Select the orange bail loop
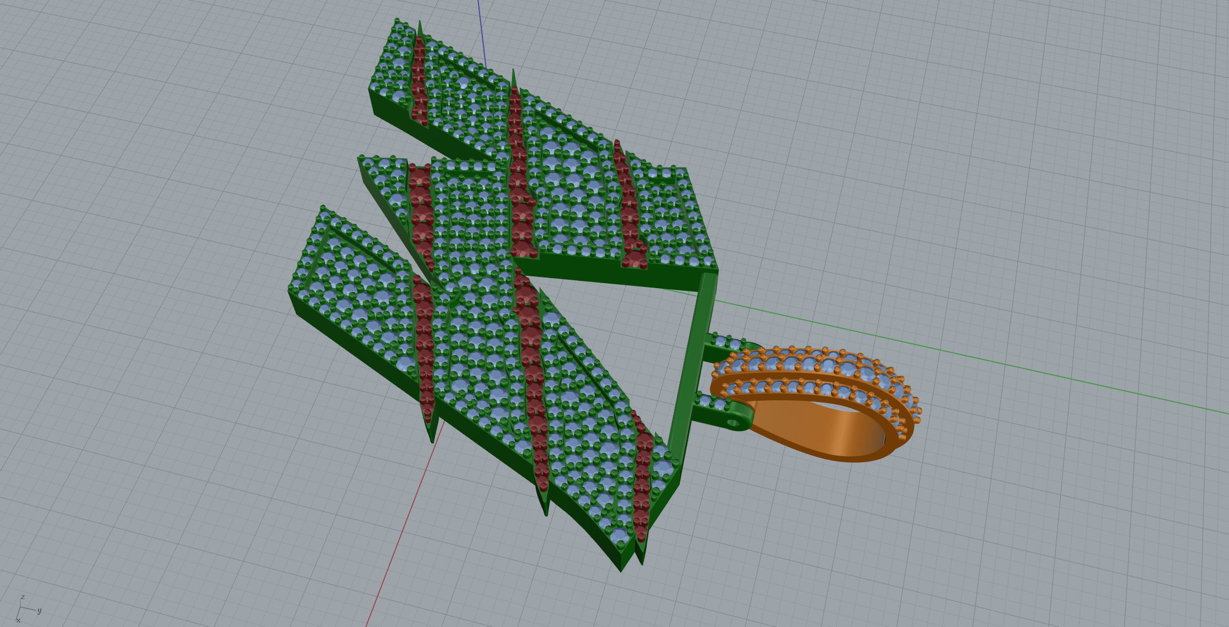 click(x=817, y=405)
